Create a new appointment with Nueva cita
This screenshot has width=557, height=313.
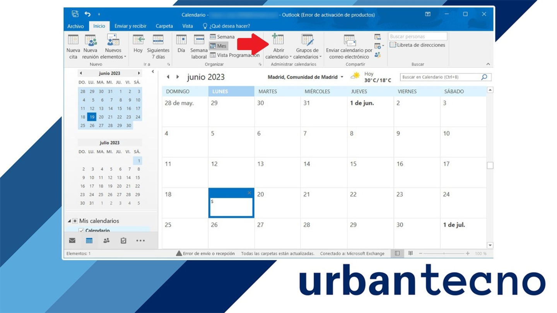point(73,47)
